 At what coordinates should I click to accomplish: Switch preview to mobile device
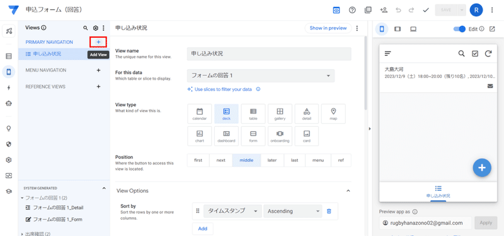point(382,29)
